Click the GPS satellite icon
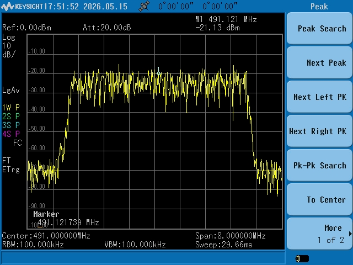The height and width of the screenshot is (265, 353). pos(144,6)
